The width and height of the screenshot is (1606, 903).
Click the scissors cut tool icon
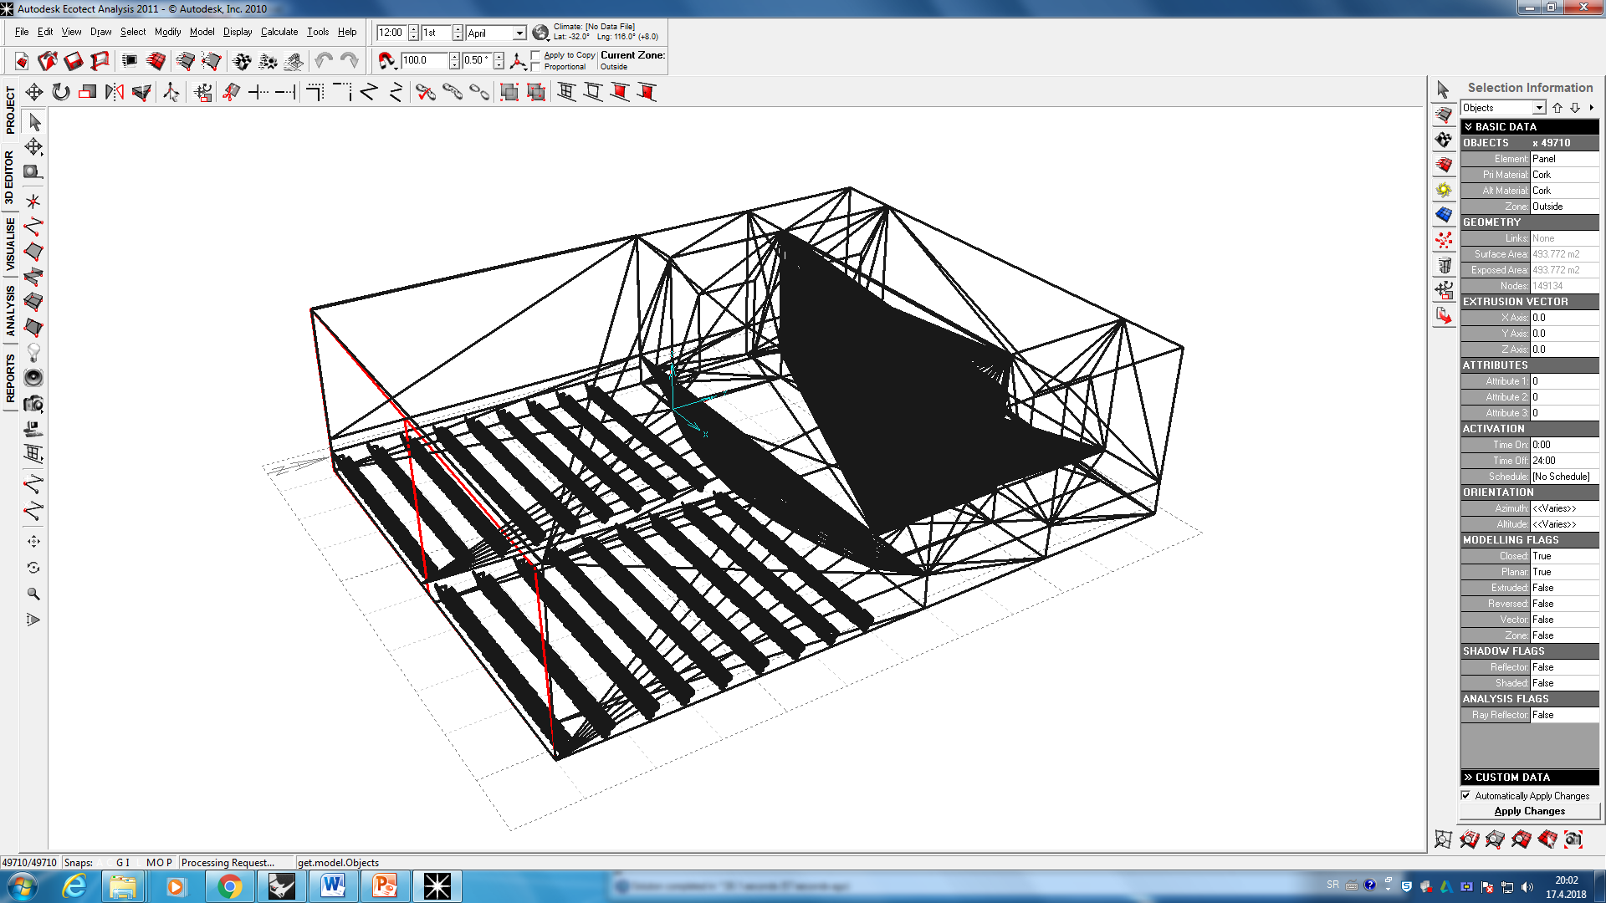tap(426, 92)
